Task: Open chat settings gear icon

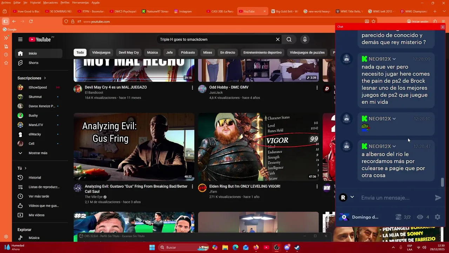Action: tap(437, 217)
